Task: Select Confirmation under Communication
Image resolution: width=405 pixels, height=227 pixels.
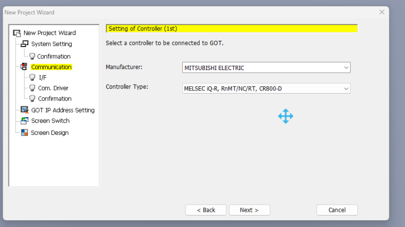Action: (x=55, y=98)
